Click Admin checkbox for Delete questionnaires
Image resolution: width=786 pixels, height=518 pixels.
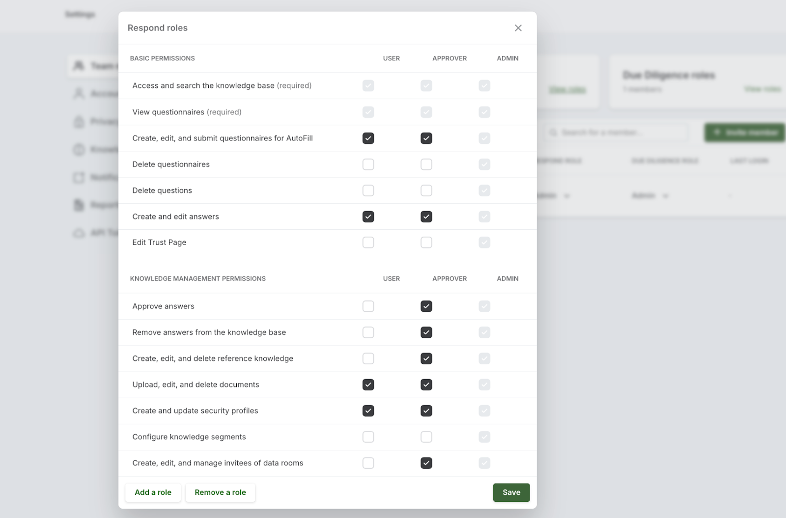484,164
